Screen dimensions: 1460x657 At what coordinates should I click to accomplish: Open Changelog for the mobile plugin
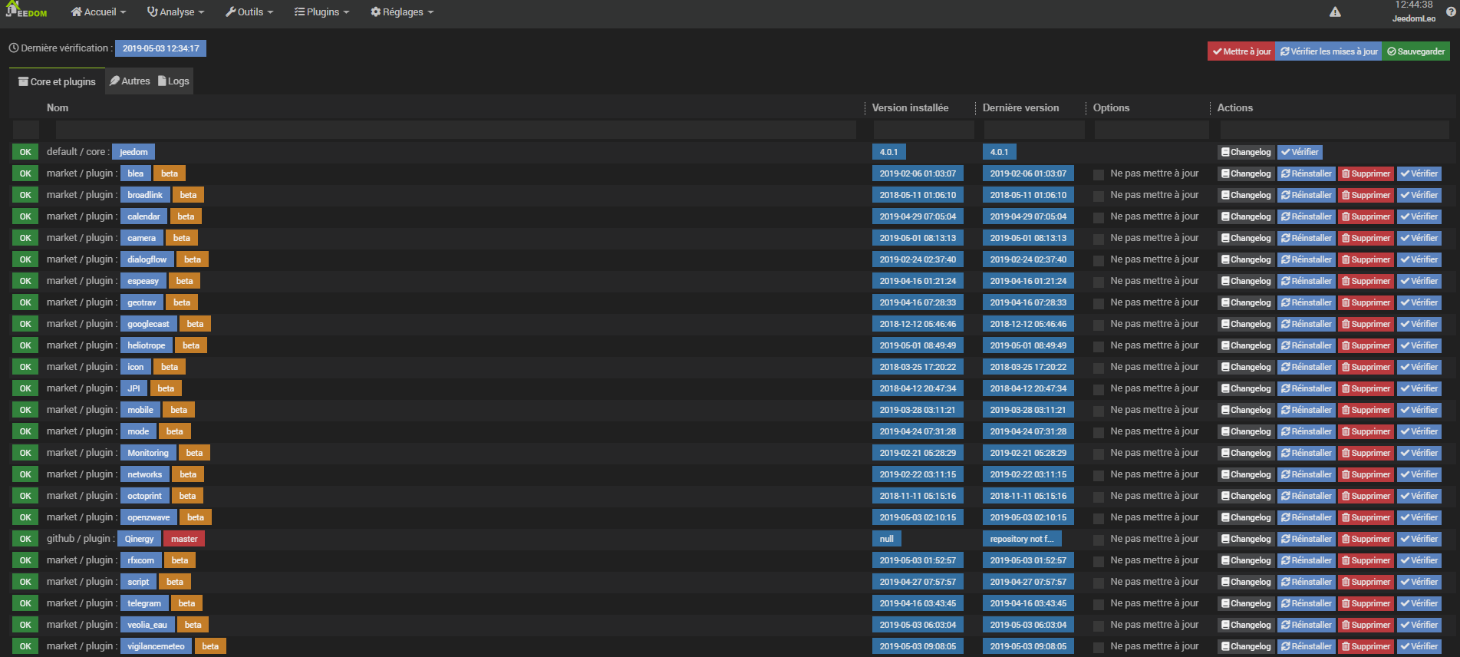tap(1246, 410)
